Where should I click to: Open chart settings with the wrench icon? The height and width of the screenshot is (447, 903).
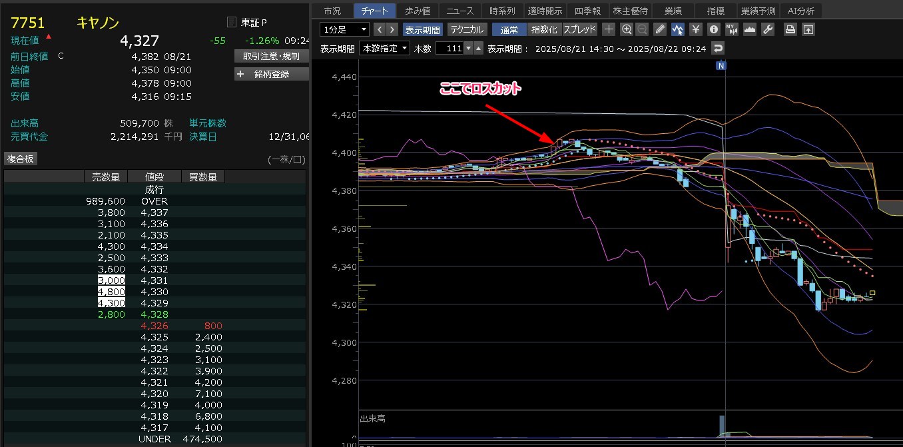(x=768, y=29)
